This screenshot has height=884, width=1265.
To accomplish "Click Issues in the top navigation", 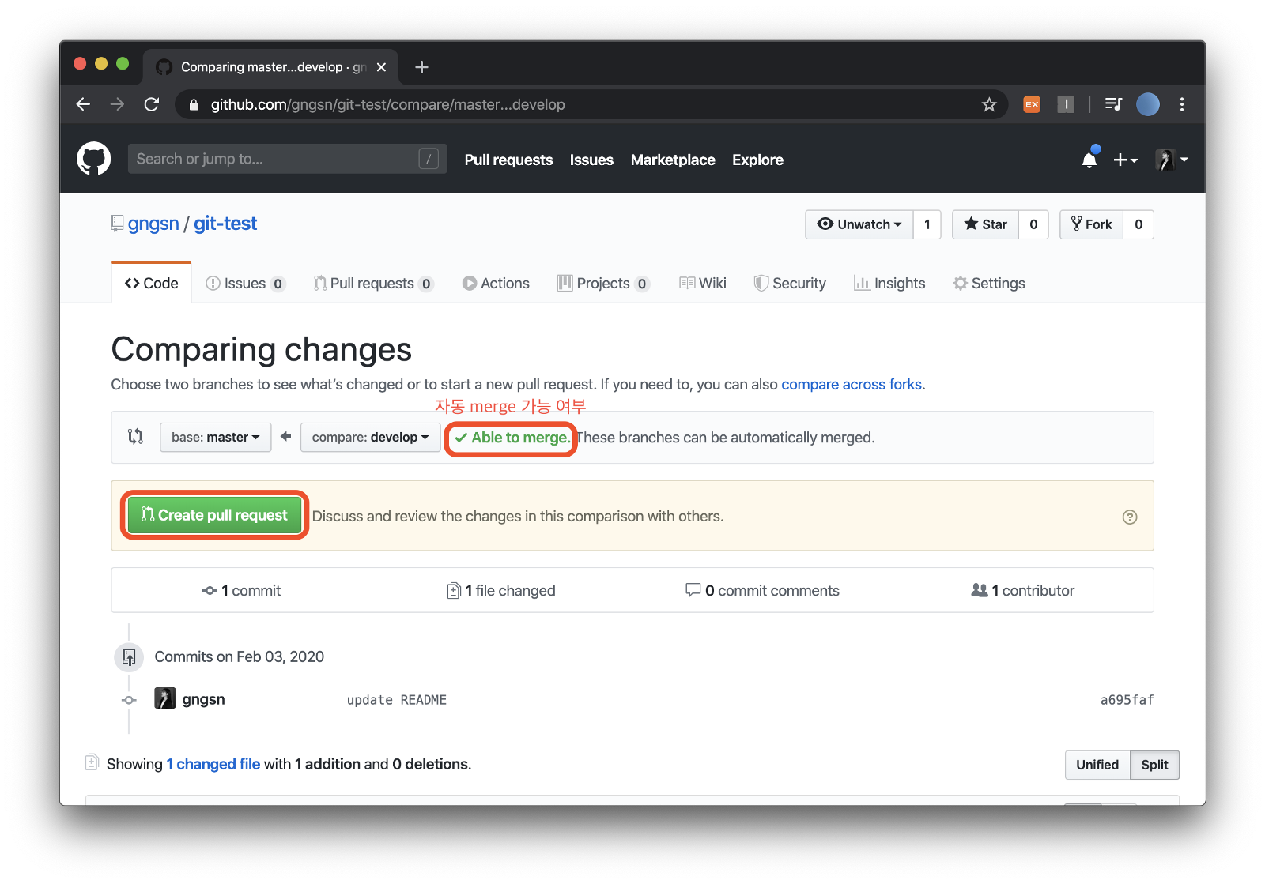I will [x=591, y=160].
